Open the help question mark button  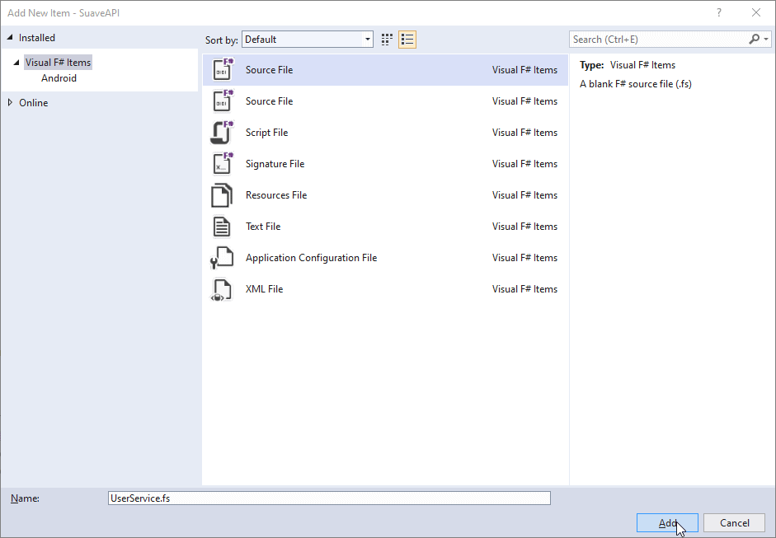click(719, 13)
